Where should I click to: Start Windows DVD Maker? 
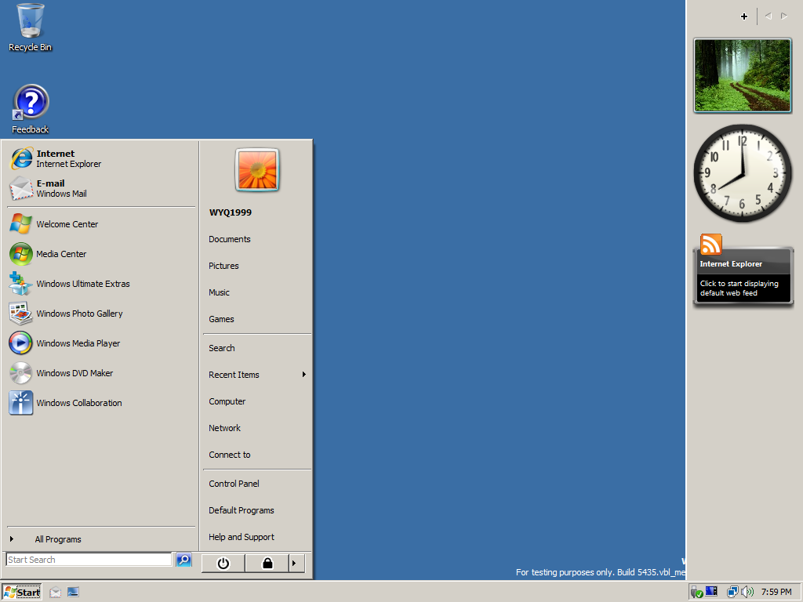coord(101,373)
